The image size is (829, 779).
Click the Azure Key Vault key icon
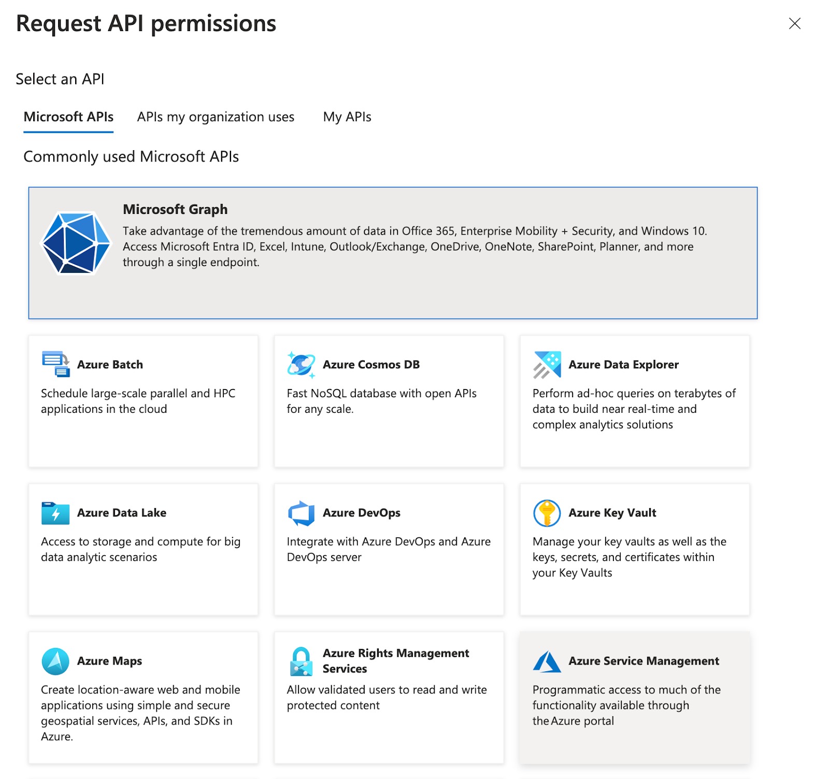click(547, 513)
